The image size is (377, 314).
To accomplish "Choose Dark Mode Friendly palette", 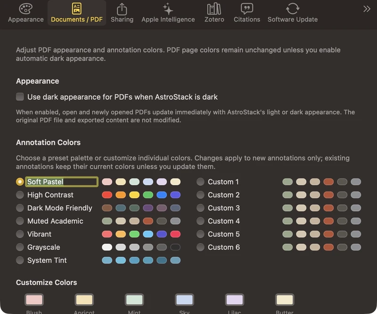I will pos(20,208).
